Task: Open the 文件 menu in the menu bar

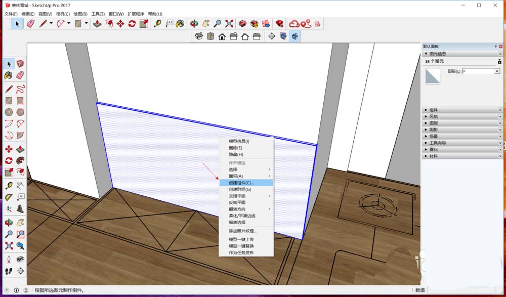Action: 10,13
